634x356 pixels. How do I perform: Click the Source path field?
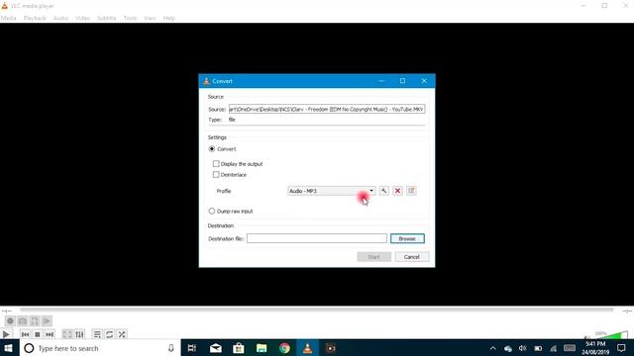click(327, 109)
